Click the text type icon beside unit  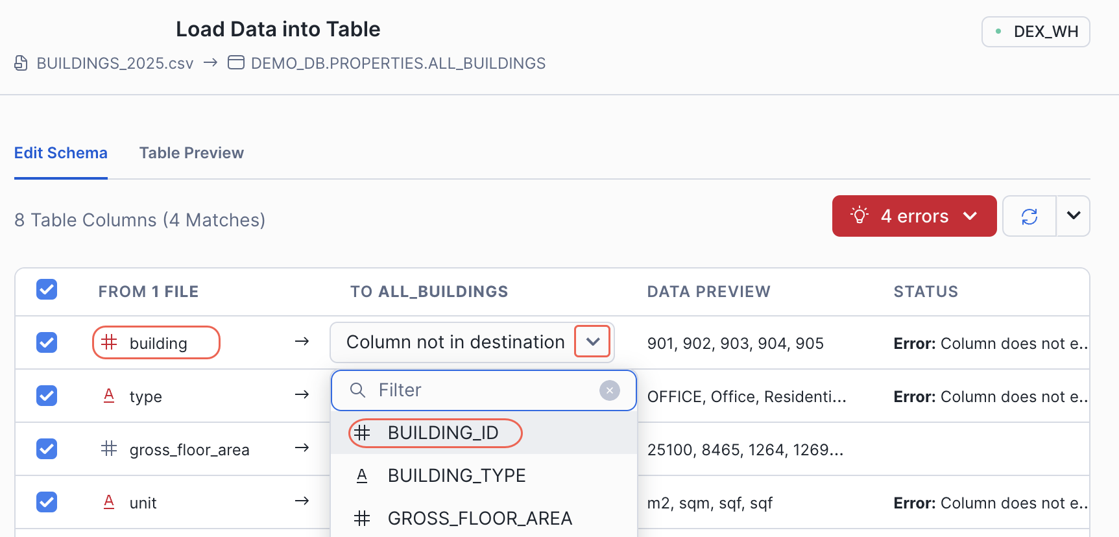pyautogui.click(x=109, y=502)
